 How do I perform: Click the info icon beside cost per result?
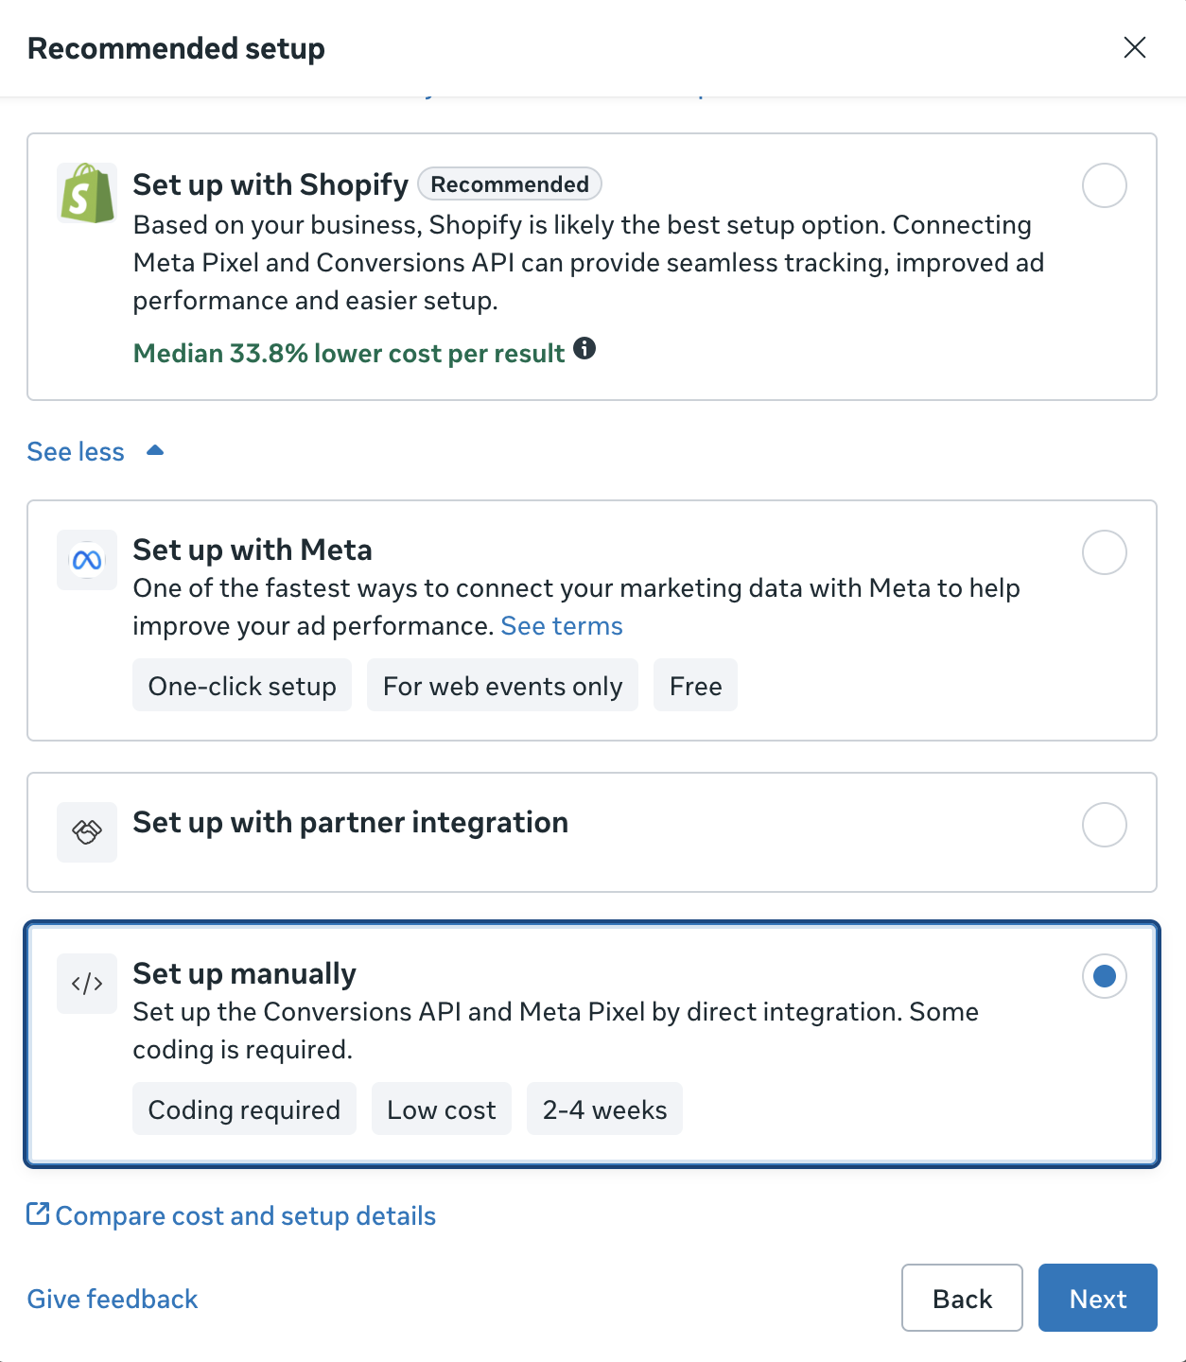(x=585, y=348)
